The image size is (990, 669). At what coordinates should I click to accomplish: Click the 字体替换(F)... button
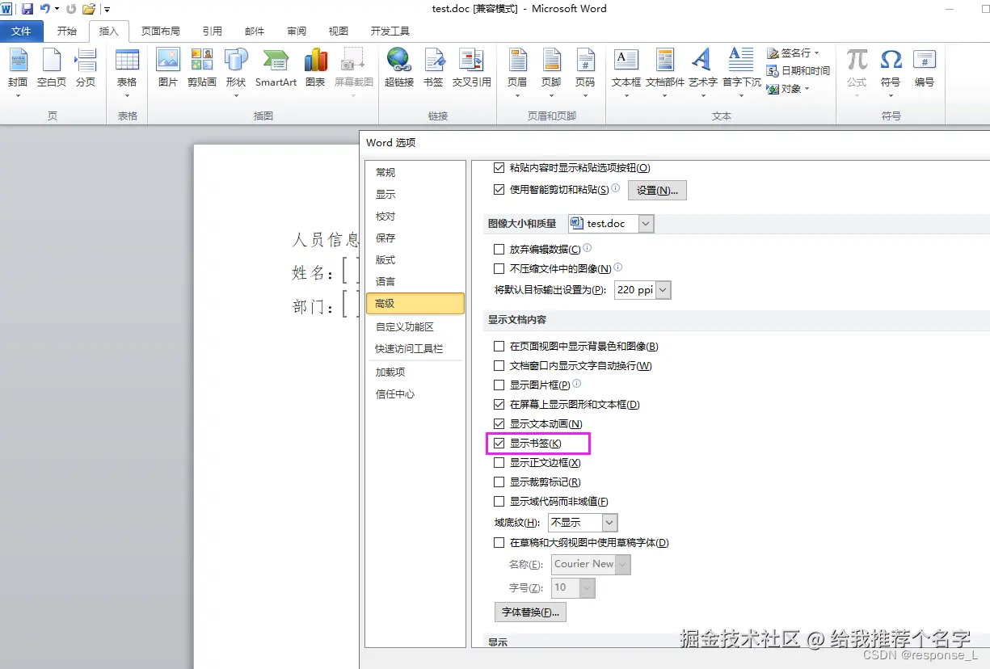click(x=530, y=612)
